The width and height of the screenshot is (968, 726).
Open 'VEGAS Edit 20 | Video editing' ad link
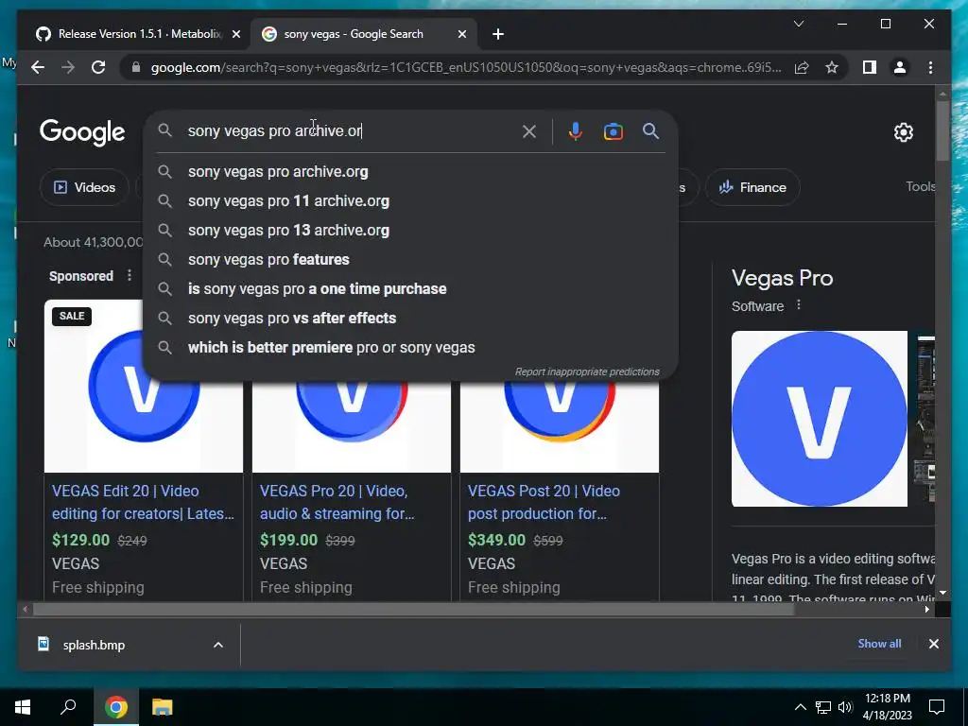[143, 502]
